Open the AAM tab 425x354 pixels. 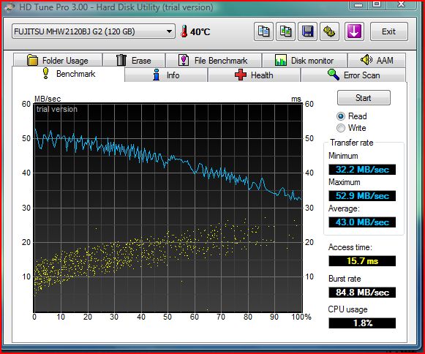(377, 60)
